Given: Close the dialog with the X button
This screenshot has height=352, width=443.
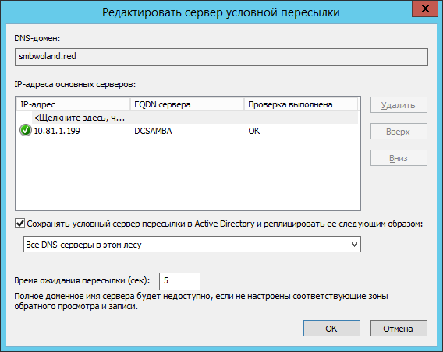Looking at the screenshot, I should click(x=424, y=9).
